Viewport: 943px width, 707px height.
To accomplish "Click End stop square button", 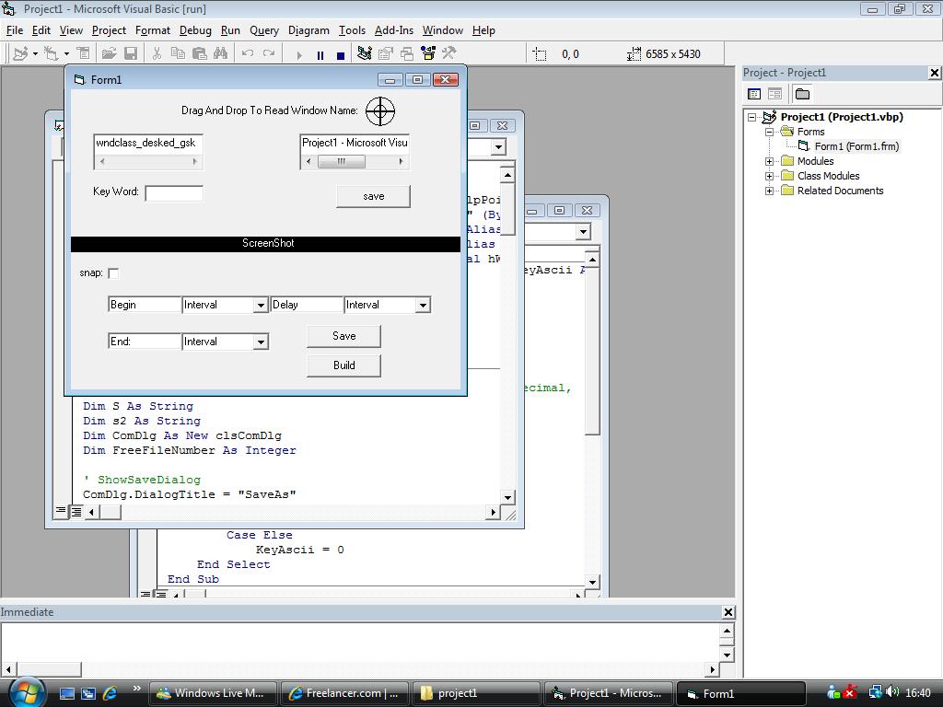I will [x=341, y=54].
